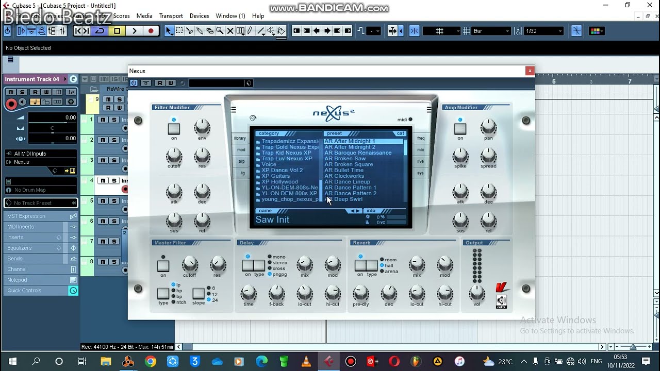Click the transport Stop button
This screenshot has width=660, height=371.
(x=117, y=31)
